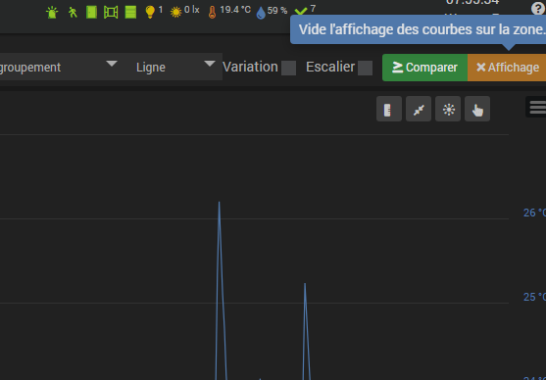546x380 pixels.
Task: Toggle the Escalier checkbox
Action: 365,68
